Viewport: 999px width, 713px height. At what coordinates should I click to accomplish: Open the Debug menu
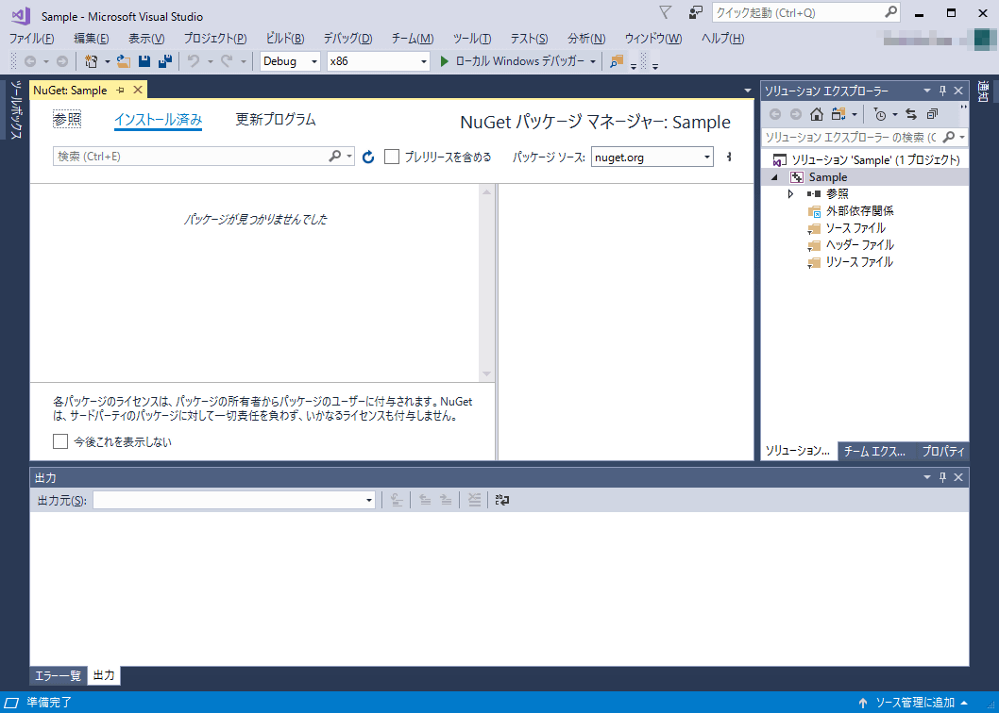(347, 38)
